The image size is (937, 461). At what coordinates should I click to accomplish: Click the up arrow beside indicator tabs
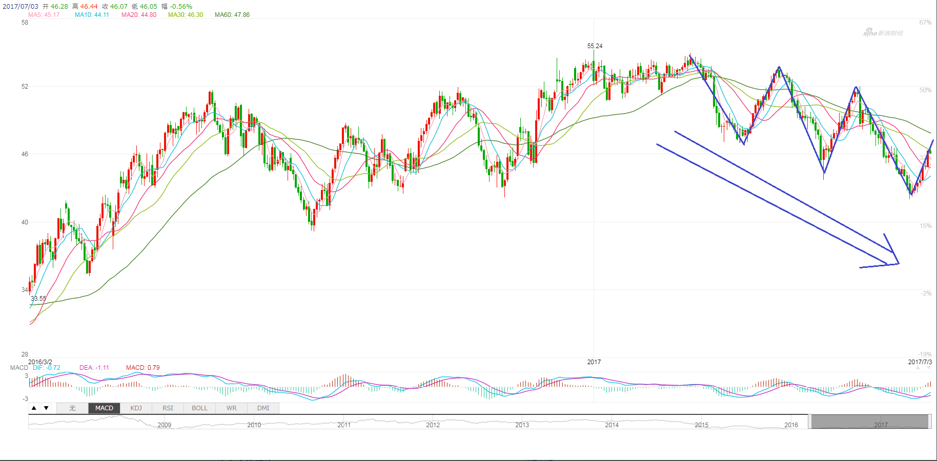coord(34,408)
